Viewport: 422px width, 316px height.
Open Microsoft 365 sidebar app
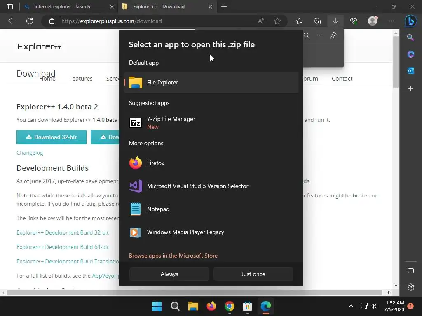tap(410, 54)
